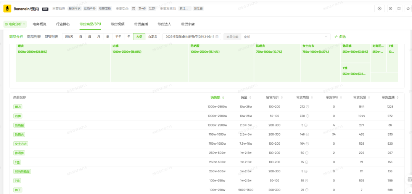The width and height of the screenshot is (412, 194).
Task: Select the 半年 time period option
Action: pyautogui.click(x=118, y=37)
